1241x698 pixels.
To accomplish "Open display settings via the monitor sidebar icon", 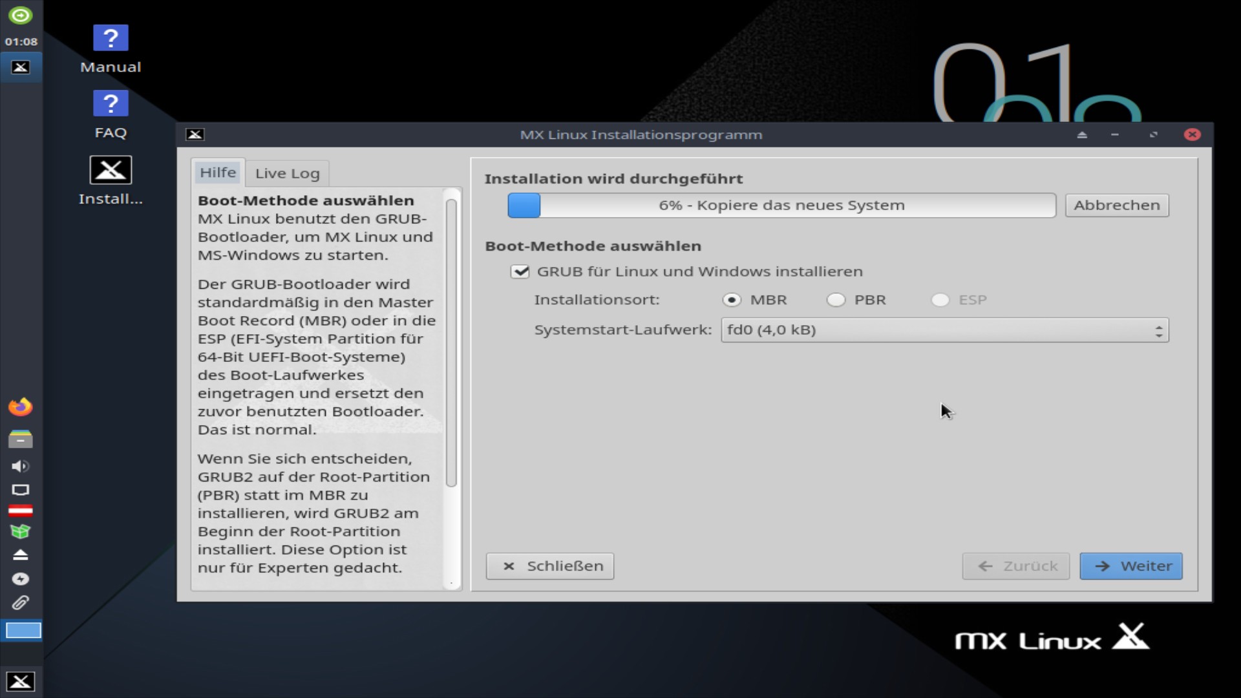I will pyautogui.click(x=21, y=491).
